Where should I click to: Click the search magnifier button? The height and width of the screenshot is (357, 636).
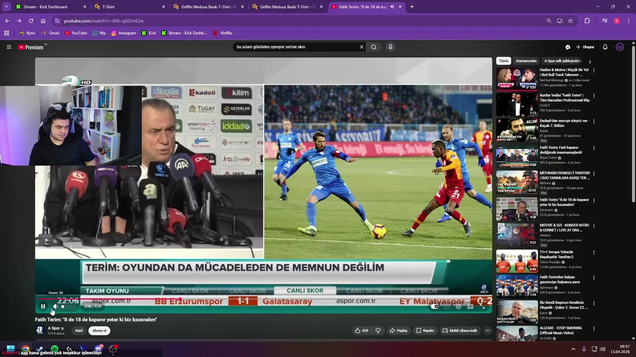374,47
